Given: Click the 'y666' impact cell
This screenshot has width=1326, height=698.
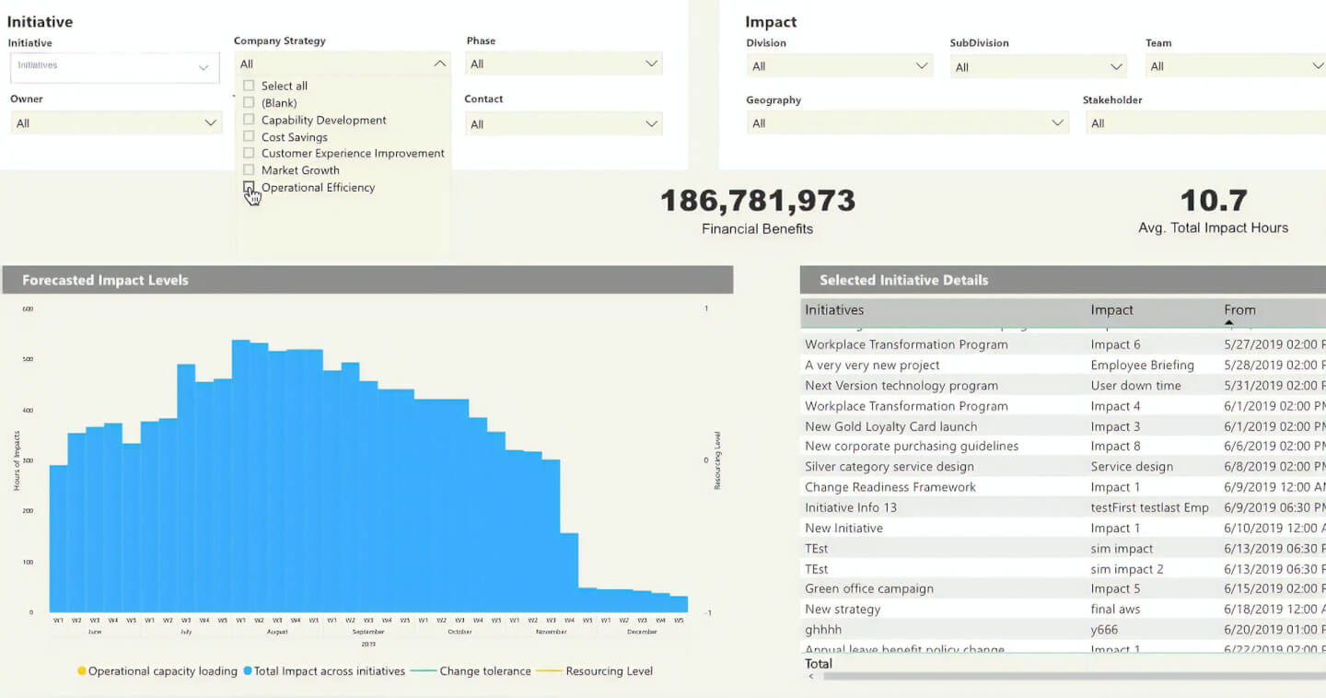Looking at the screenshot, I should point(1105,629).
